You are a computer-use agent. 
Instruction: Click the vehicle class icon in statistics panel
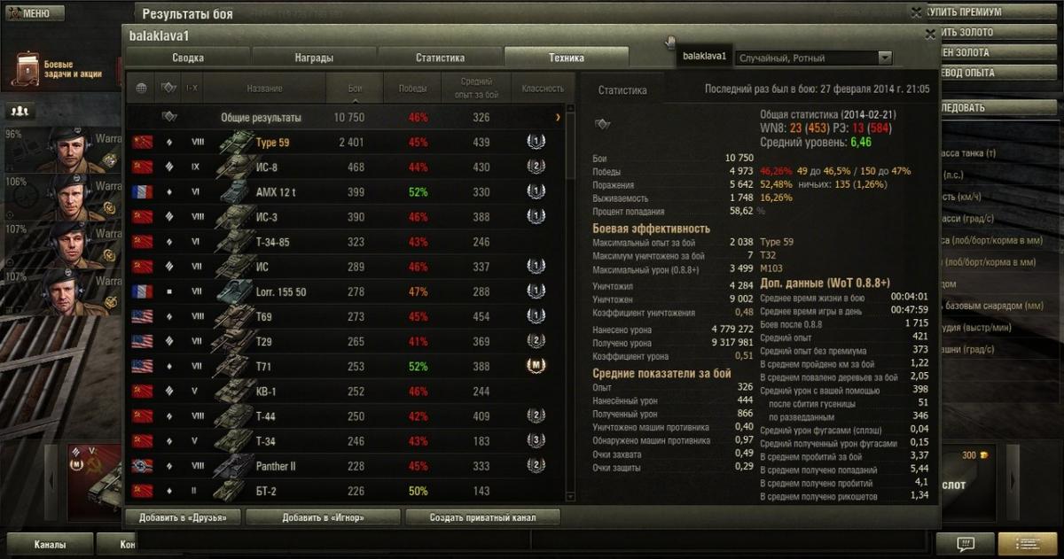point(602,123)
